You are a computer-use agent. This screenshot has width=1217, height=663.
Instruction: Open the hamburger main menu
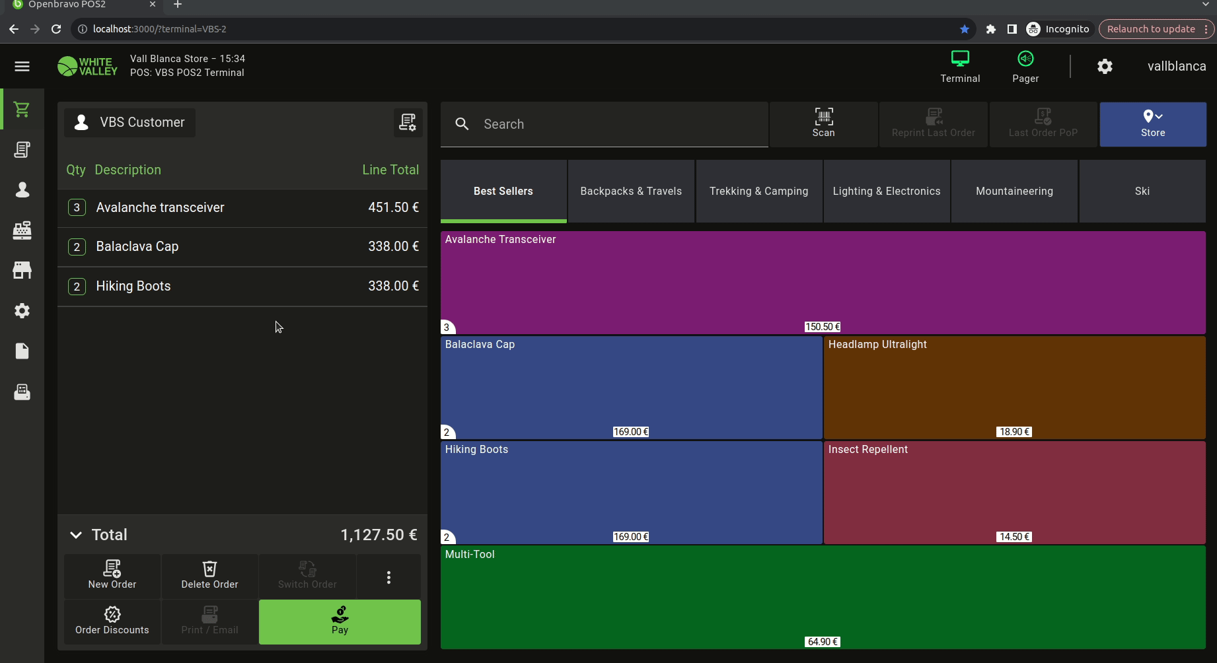(22, 66)
